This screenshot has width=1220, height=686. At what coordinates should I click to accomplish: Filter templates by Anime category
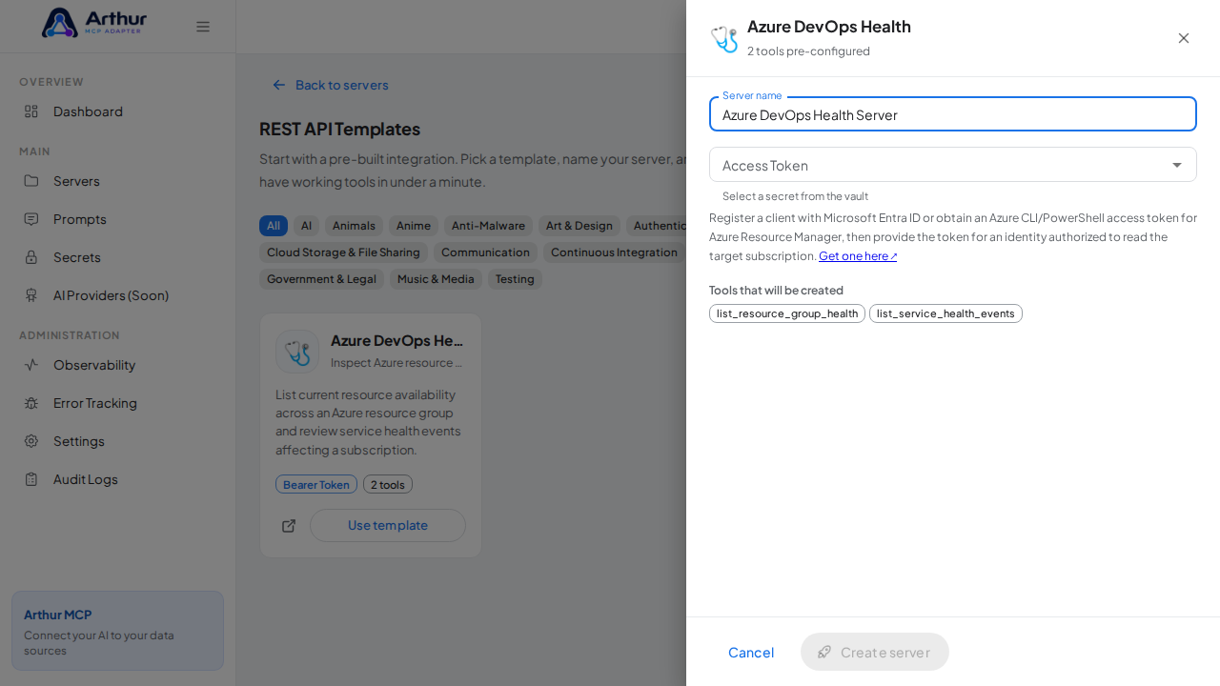coord(414,226)
